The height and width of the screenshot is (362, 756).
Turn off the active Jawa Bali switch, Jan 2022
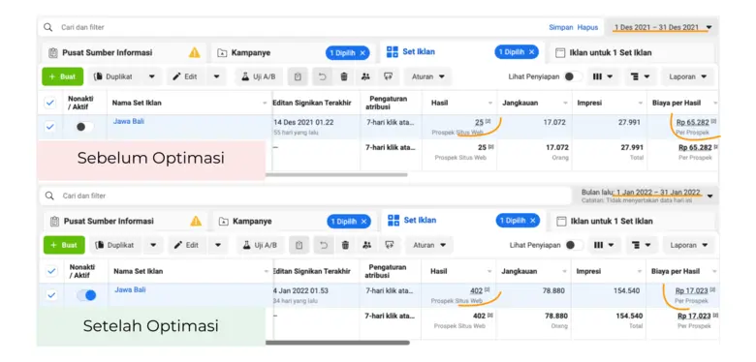pos(87,295)
